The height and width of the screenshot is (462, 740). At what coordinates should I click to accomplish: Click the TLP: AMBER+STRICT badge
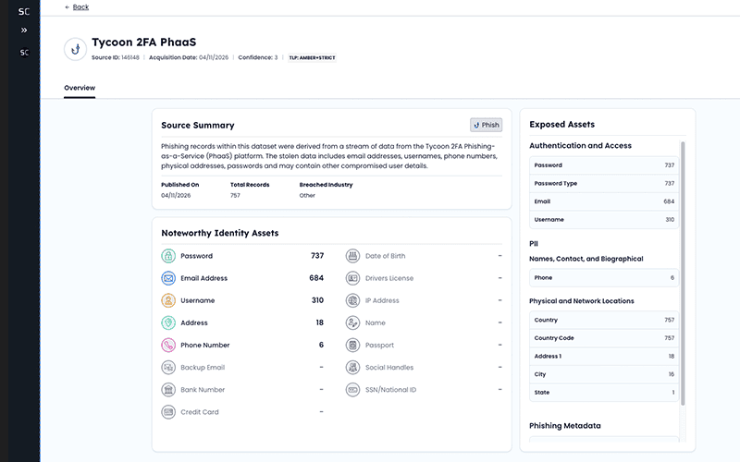pos(312,58)
